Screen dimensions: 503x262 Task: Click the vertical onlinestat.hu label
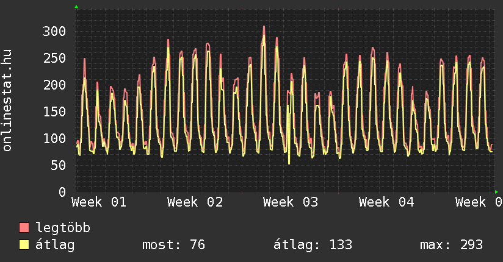click(x=8, y=101)
